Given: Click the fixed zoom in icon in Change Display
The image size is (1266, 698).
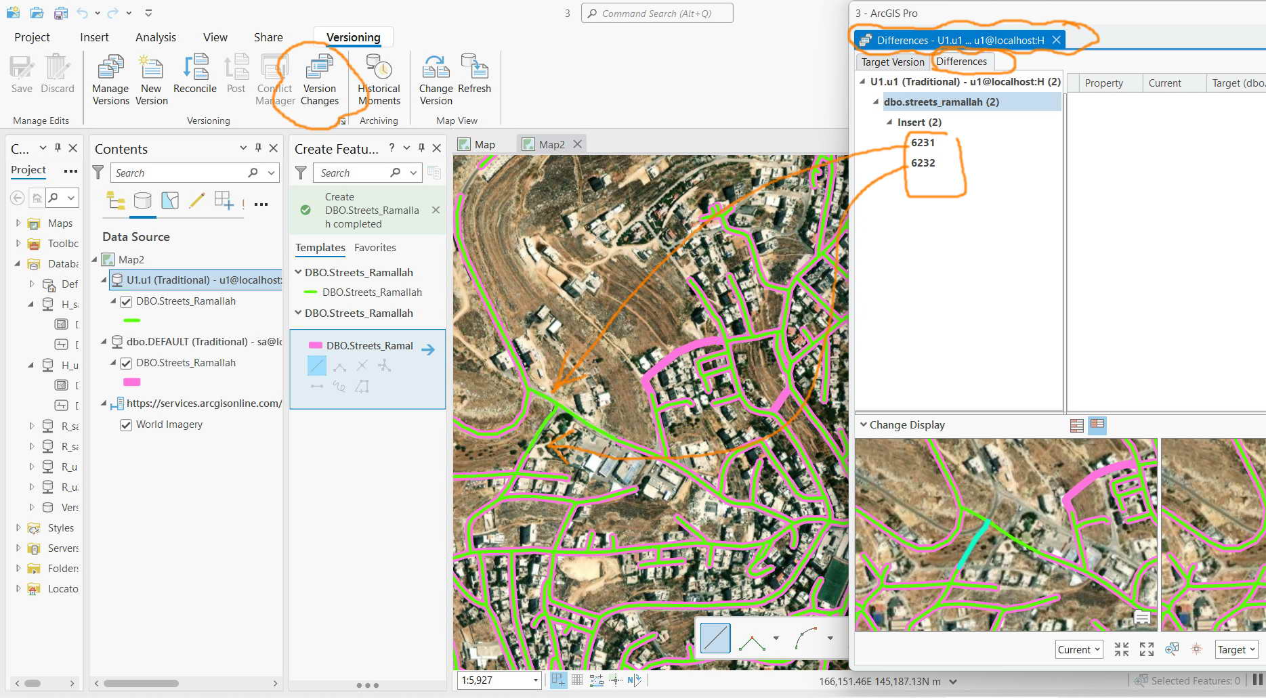Looking at the screenshot, I should tap(1122, 649).
